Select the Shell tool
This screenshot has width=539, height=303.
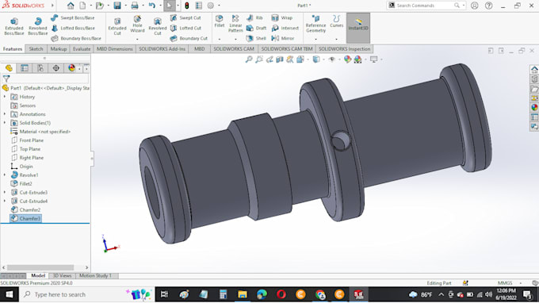(256, 38)
